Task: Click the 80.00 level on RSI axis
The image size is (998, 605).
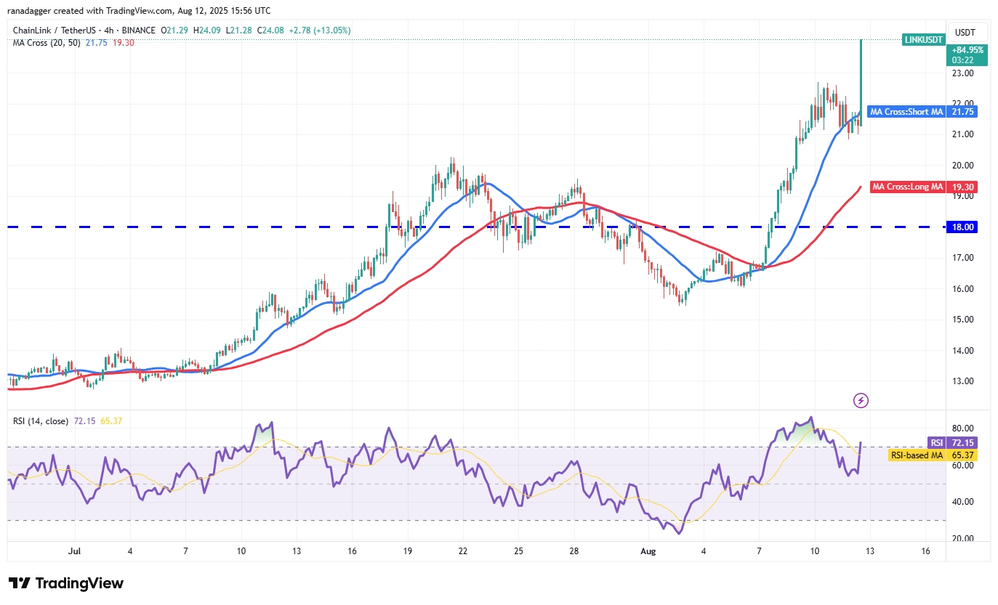Action: pos(962,429)
